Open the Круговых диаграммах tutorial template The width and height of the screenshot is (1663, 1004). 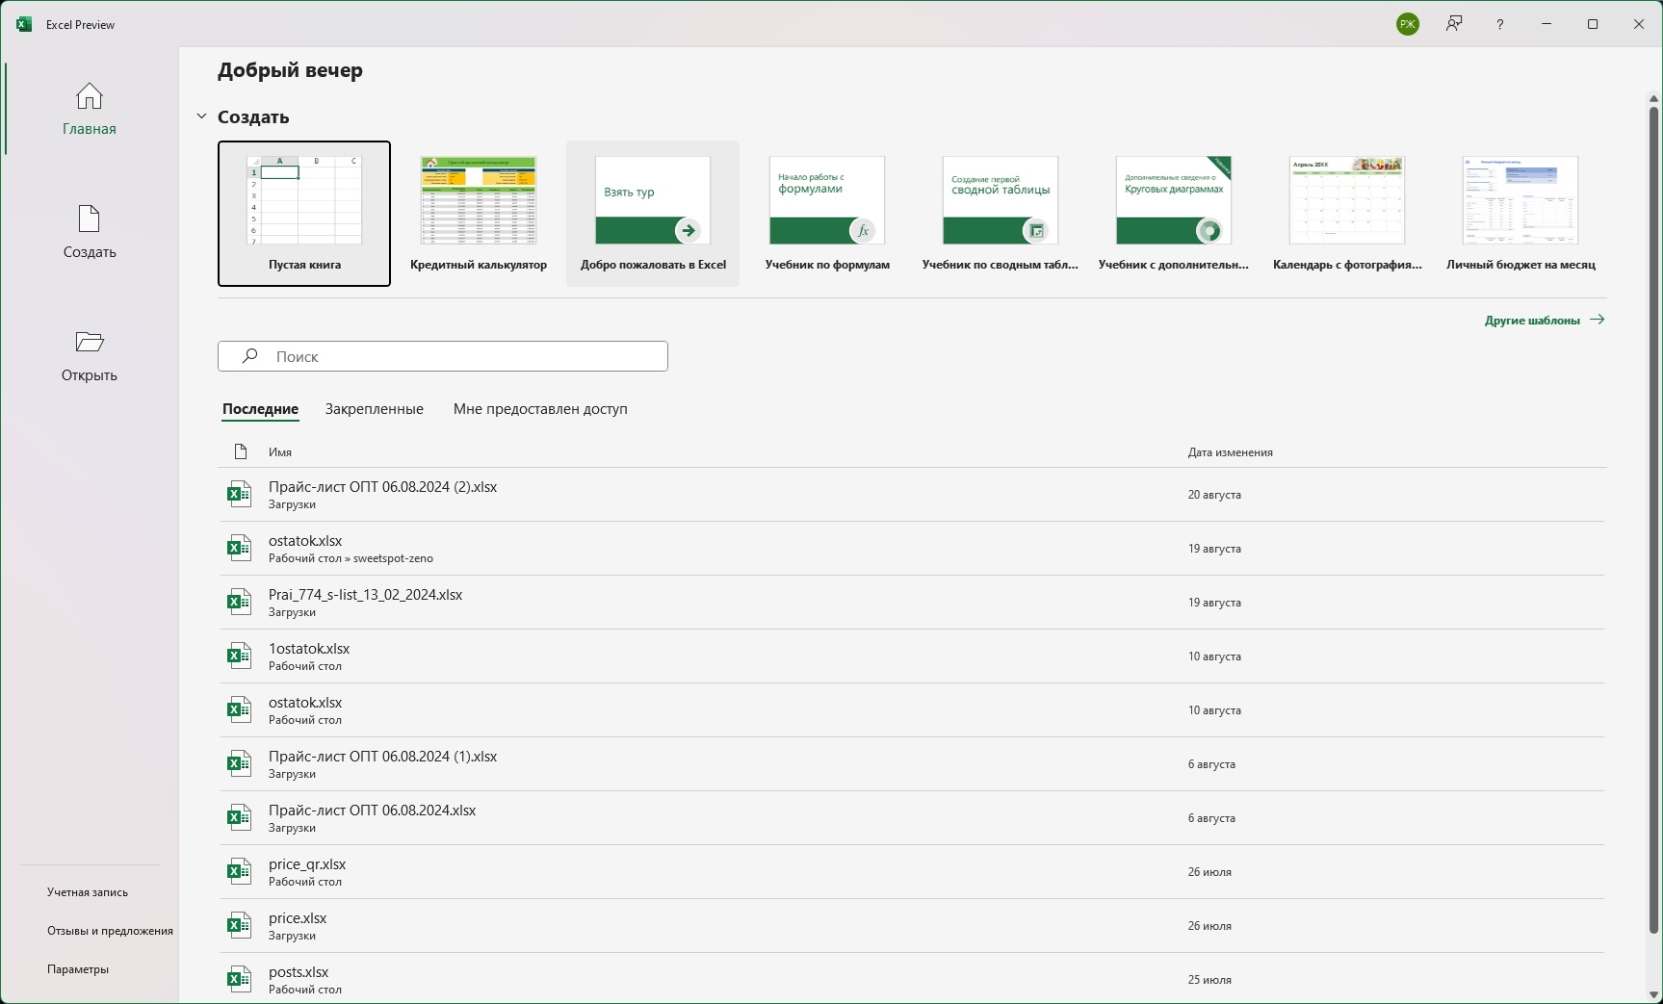[x=1174, y=214]
